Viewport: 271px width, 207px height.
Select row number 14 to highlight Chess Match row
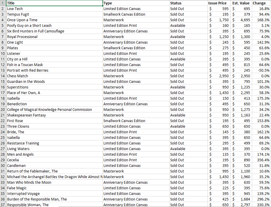pos(3,76)
